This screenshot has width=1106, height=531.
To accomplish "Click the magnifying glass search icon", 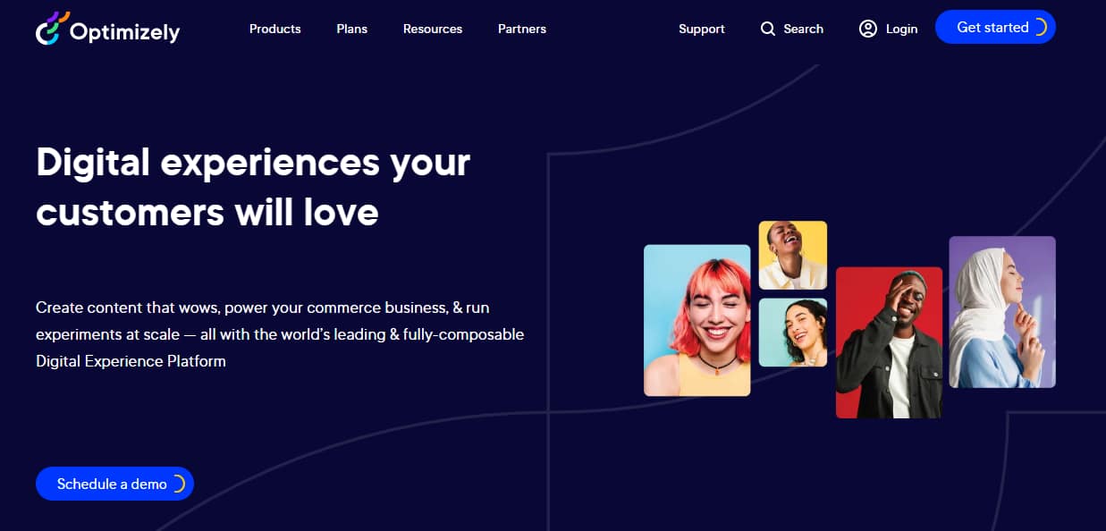I will pyautogui.click(x=767, y=29).
